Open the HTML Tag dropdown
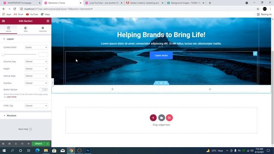This screenshot has height=154, width=274. point(36,106)
